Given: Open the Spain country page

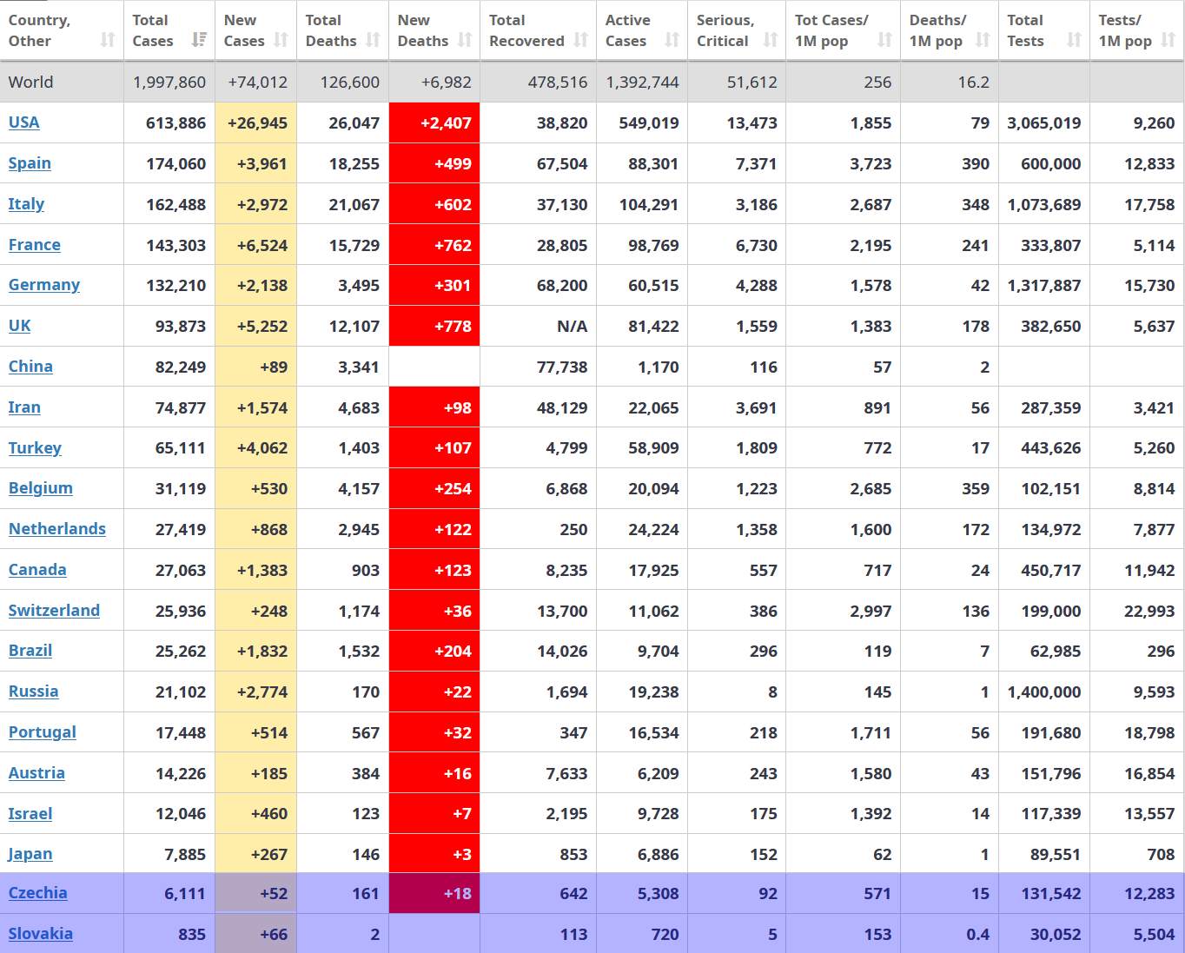Looking at the screenshot, I should click(30, 163).
